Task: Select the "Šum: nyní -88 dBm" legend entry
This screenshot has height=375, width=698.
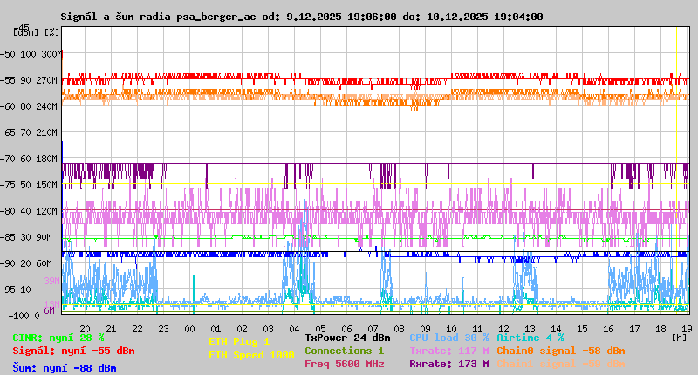Action: pyautogui.click(x=65, y=368)
